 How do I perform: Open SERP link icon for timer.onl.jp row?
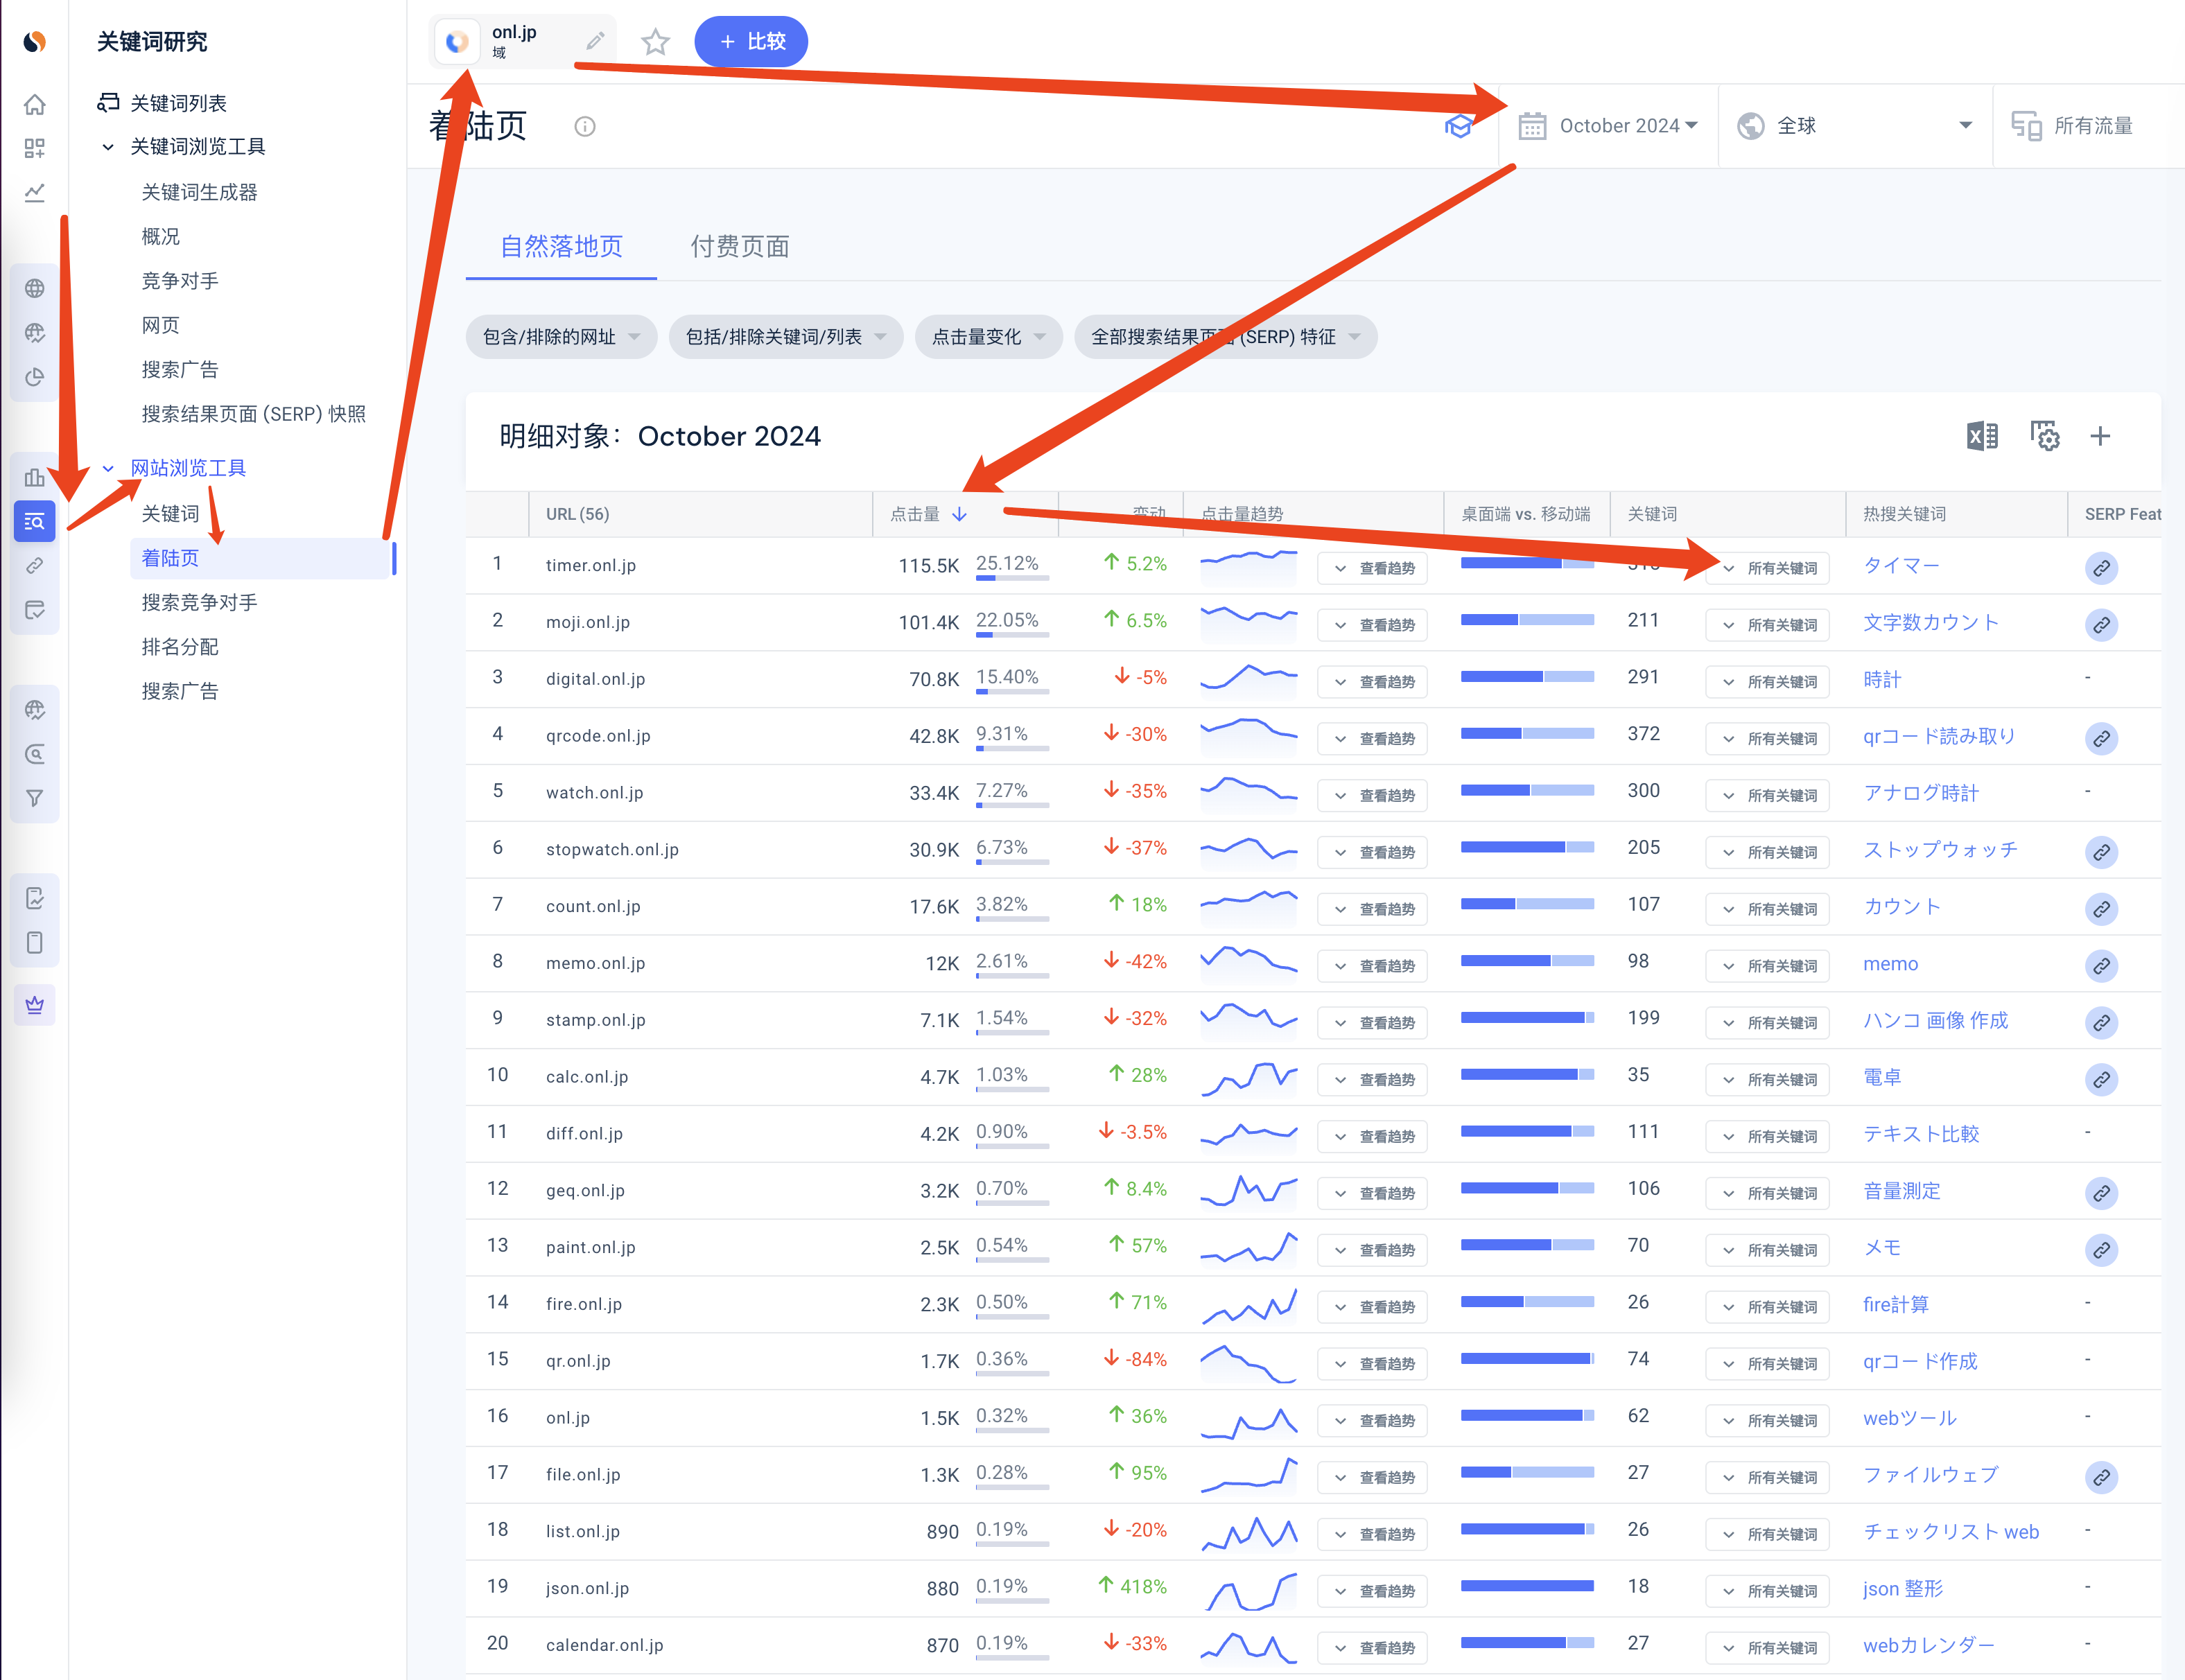(x=2101, y=568)
